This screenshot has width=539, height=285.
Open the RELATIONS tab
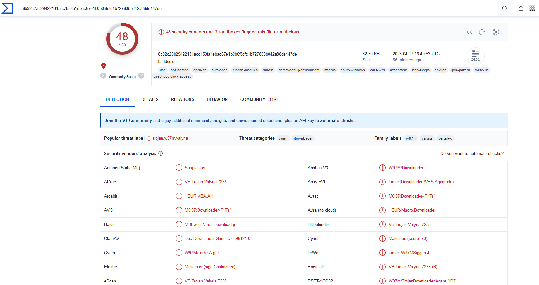(x=183, y=99)
